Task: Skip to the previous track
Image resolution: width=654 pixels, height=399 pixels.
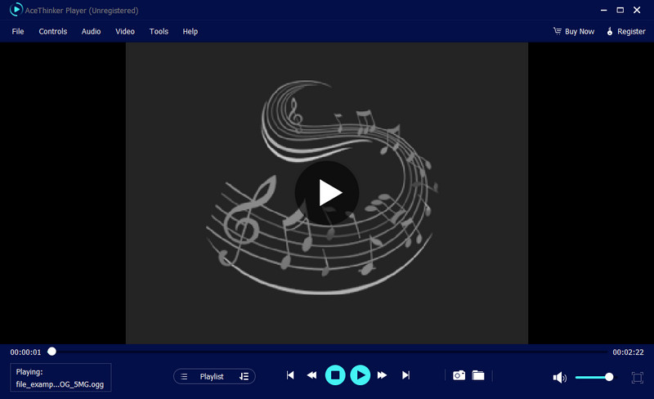Action: coord(290,375)
